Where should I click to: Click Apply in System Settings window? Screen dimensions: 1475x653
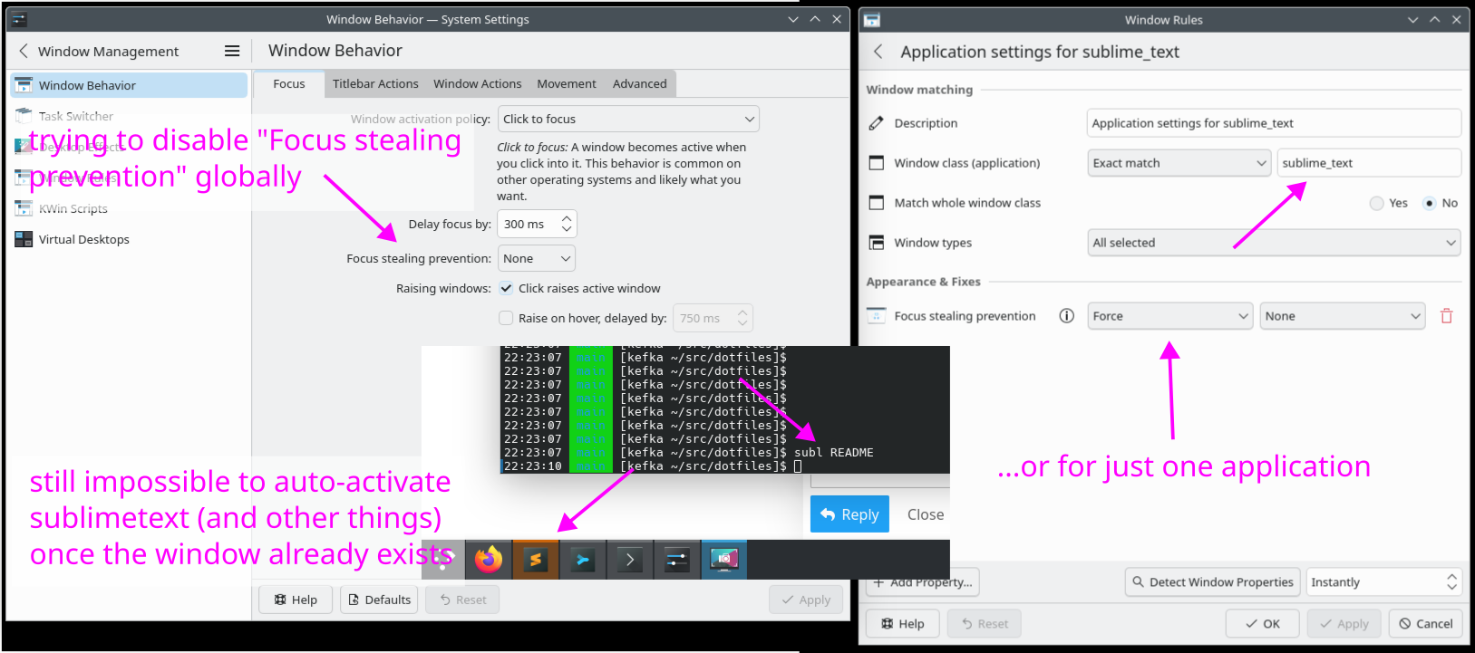coord(806,600)
